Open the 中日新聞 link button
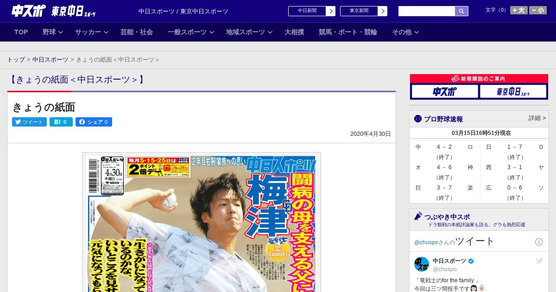The width and height of the screenshot is (556, 292). (x=307, y=11)
